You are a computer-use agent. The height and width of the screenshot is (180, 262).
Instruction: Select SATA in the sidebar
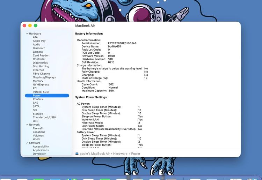click(x=36, y=106)
